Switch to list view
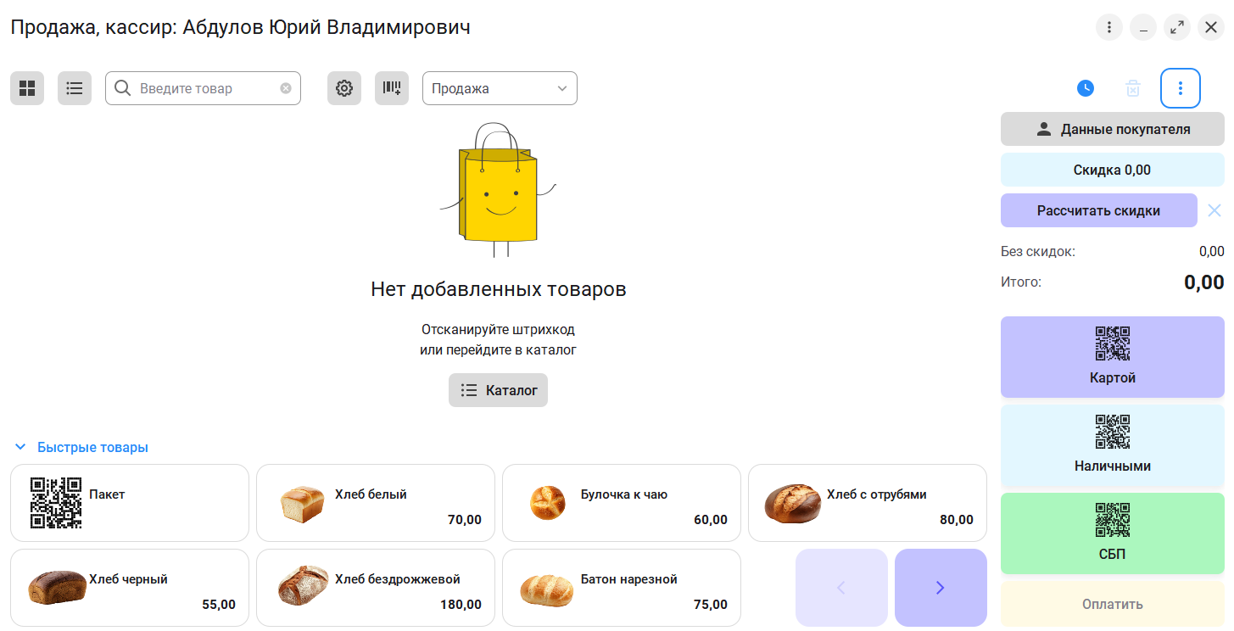1234x631 pixels. coord(75,88)
